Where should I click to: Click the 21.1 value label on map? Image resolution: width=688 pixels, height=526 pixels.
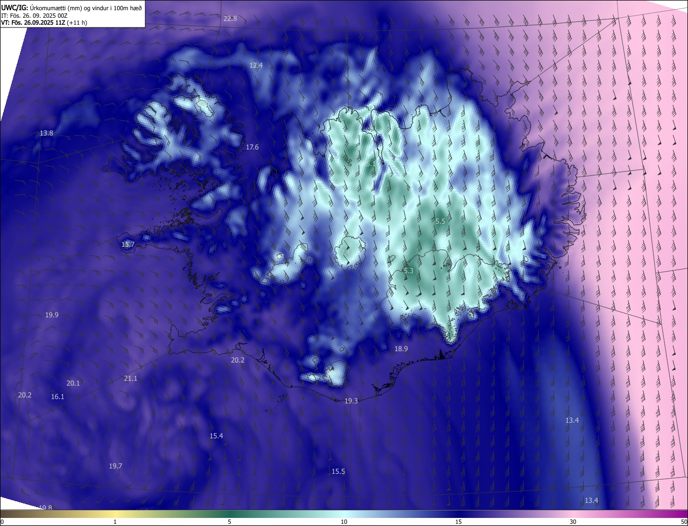point(131,378)
